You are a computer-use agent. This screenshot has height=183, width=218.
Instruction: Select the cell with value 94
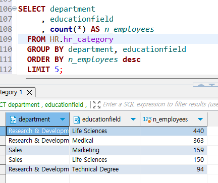tap(174, 169)
